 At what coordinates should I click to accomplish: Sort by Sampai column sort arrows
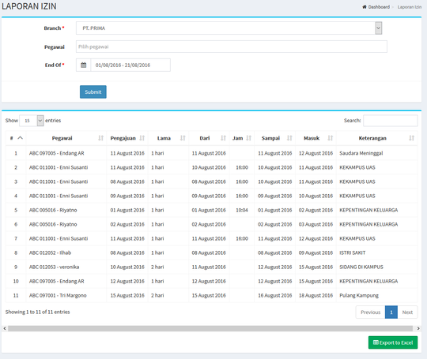[x=289, y=138]
